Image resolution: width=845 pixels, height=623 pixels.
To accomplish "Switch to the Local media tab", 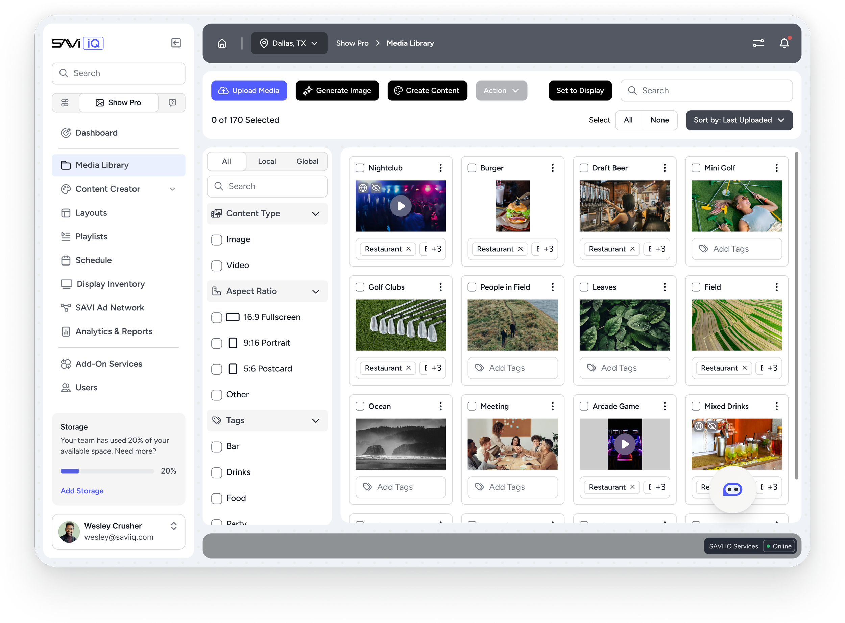I will tap(267, 161).
